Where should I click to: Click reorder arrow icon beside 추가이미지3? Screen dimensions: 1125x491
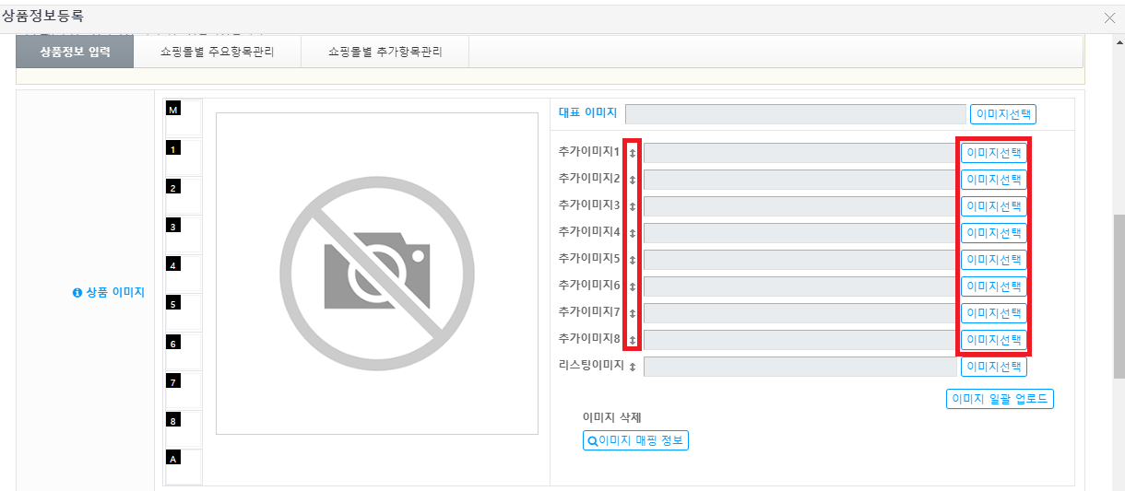[x=633, y=207]
